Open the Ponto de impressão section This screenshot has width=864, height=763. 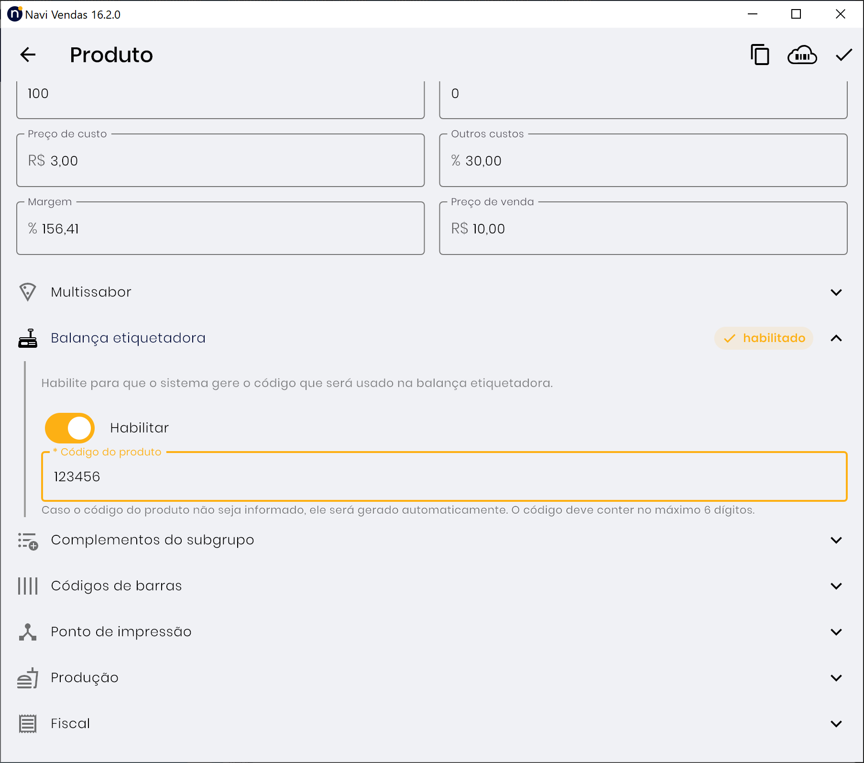[x=121, y=631]
